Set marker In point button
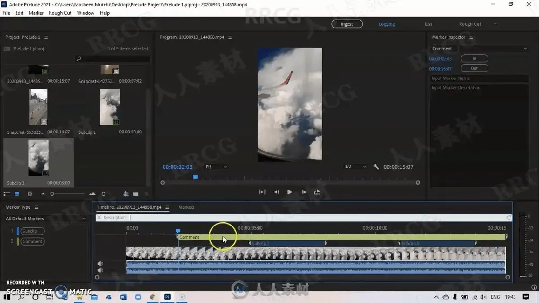Screen dimensions: 539x303 pos(474,58)
